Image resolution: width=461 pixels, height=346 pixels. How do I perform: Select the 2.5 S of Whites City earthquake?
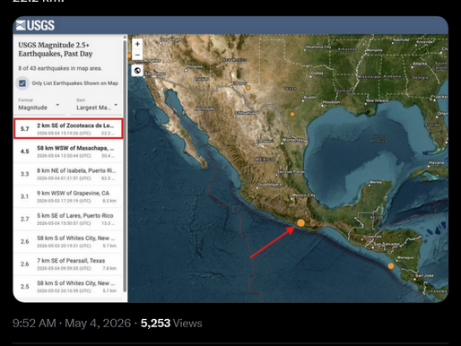coord(68,286)
